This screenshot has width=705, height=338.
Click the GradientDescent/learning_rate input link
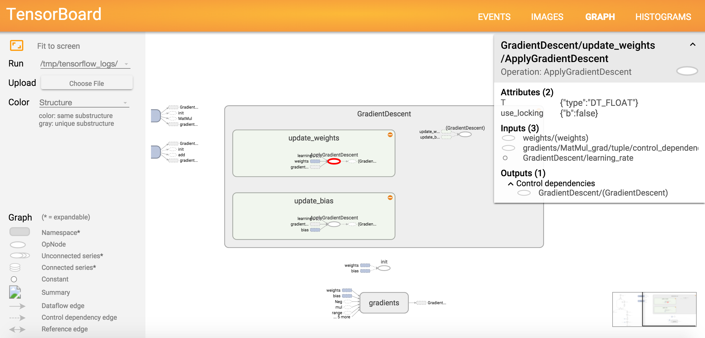[578, 158]
